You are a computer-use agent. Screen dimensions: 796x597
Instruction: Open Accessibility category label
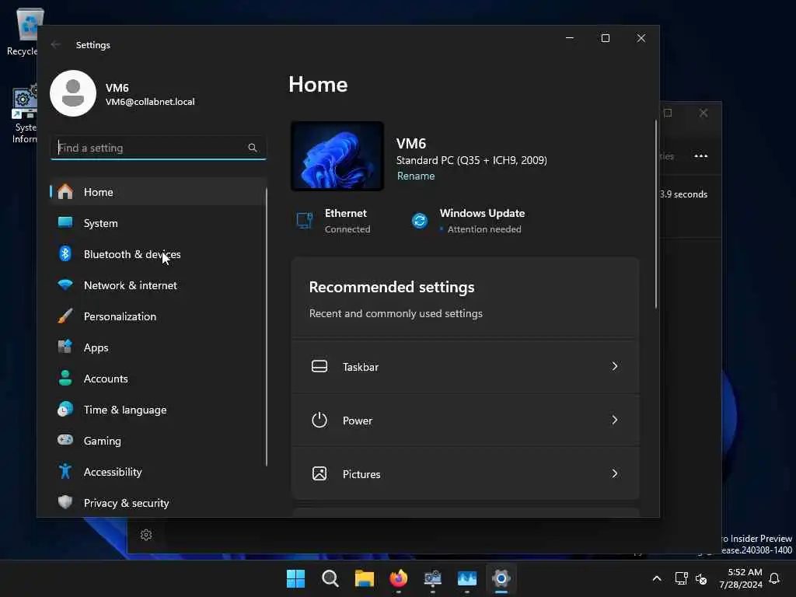113,472
